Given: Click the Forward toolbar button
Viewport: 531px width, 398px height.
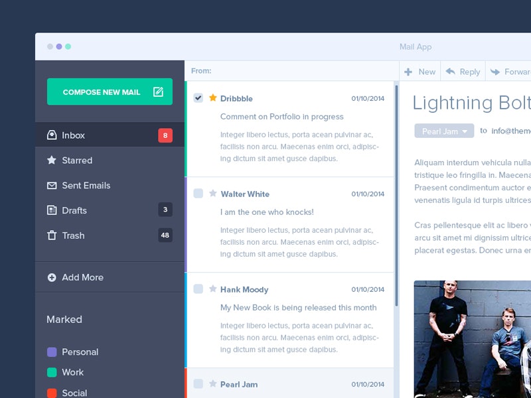Looking at the screenshot, I should 508,72.
